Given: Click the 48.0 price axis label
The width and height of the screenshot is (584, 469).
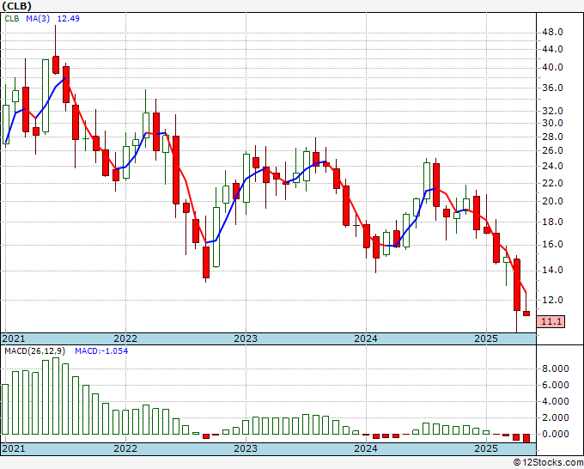Looking at the screenshot, I should [x=552, y=33].
